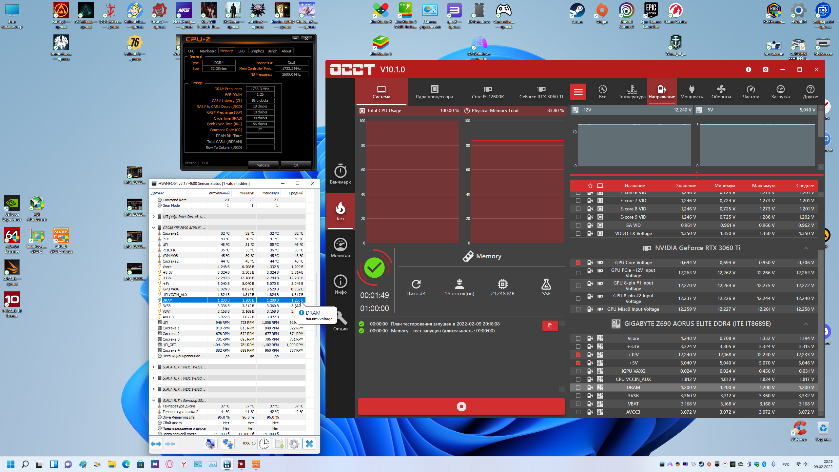The height and width of the screenshot is (472, 839).
Task: Reset HWiNFO clock timer icon
Action: click(x=264, y=444)
